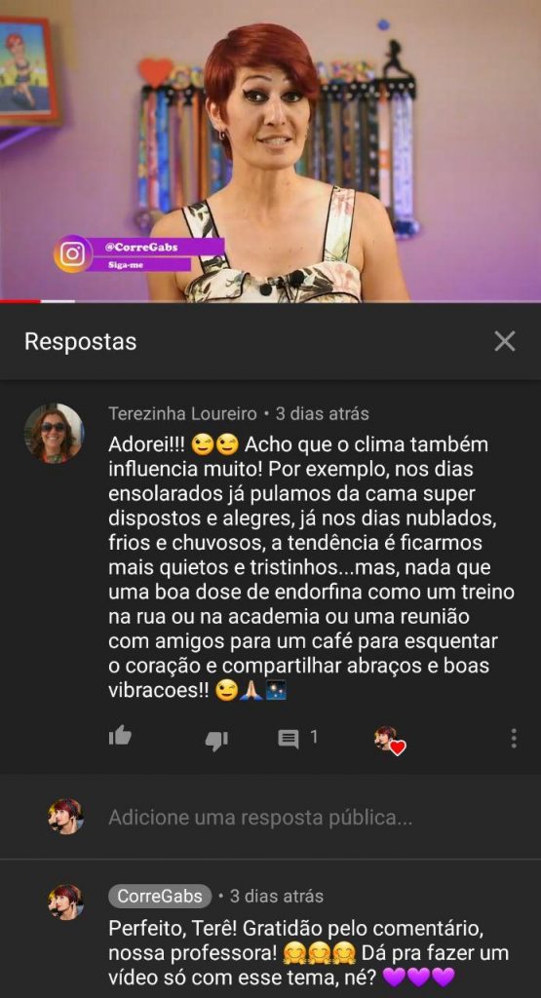The image size is (541, 998).
Task: Tap the CorreGabs avatar beside reply
Action: tap(66, 902)
